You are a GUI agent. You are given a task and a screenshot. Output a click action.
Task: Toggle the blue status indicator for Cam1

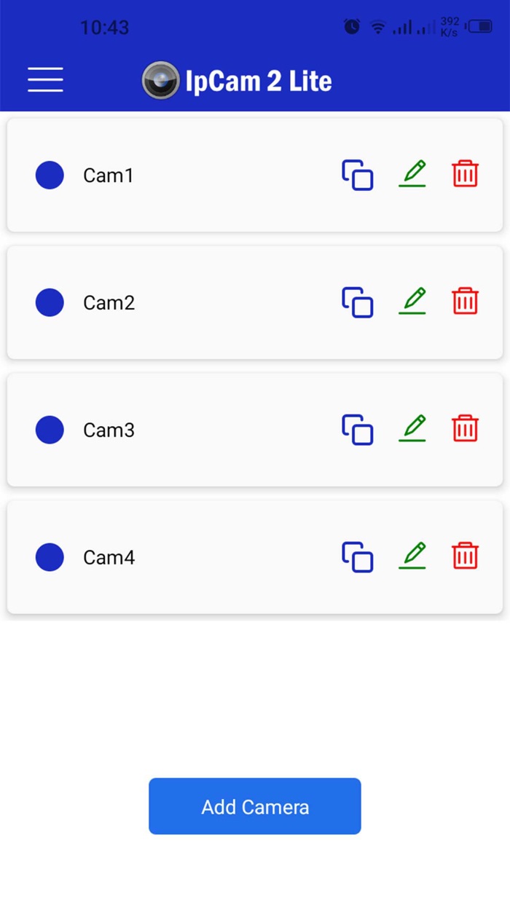[x=49, y=175]
